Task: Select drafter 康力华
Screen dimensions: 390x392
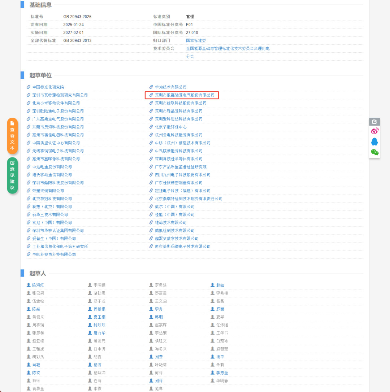Action: point(99,333)
